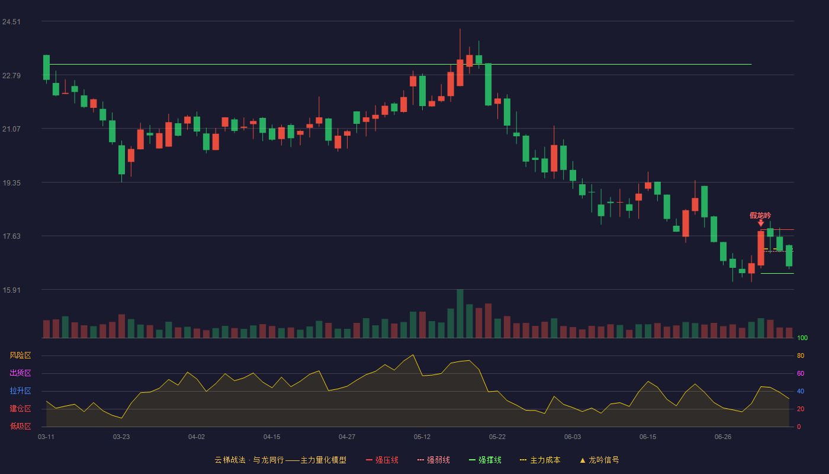The image size is (829, 474).
Task: Click the green dash icon for 强撑线
Action: 472,460
